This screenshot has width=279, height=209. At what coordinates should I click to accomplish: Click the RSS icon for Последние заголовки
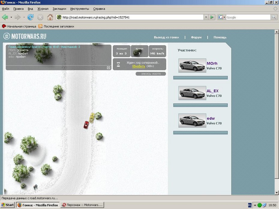tap(40, 26)
